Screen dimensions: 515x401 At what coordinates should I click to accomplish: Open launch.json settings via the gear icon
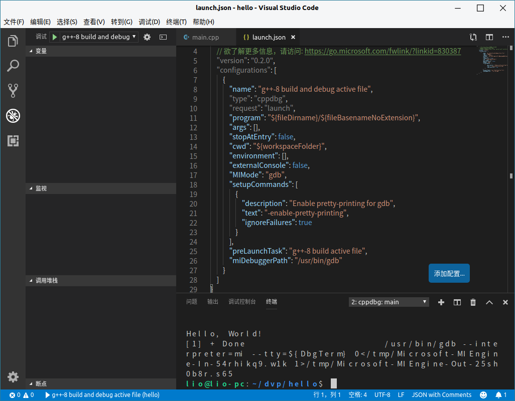coord(147,37)
